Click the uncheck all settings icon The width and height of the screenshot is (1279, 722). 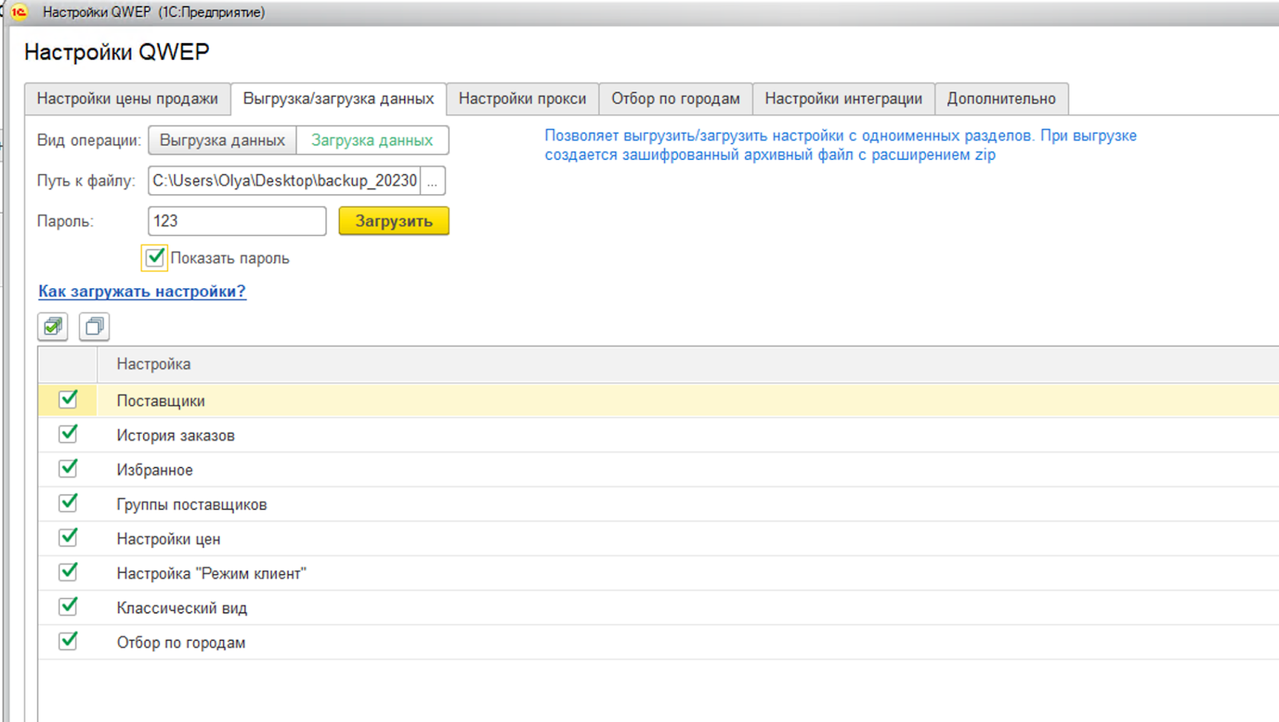tap(94, 327)
